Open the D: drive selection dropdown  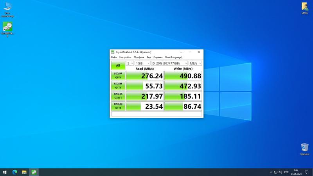(169, 63)
